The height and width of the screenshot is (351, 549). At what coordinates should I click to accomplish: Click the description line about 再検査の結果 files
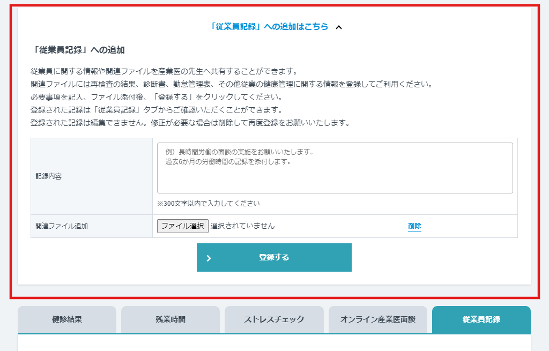coord(232,84)
